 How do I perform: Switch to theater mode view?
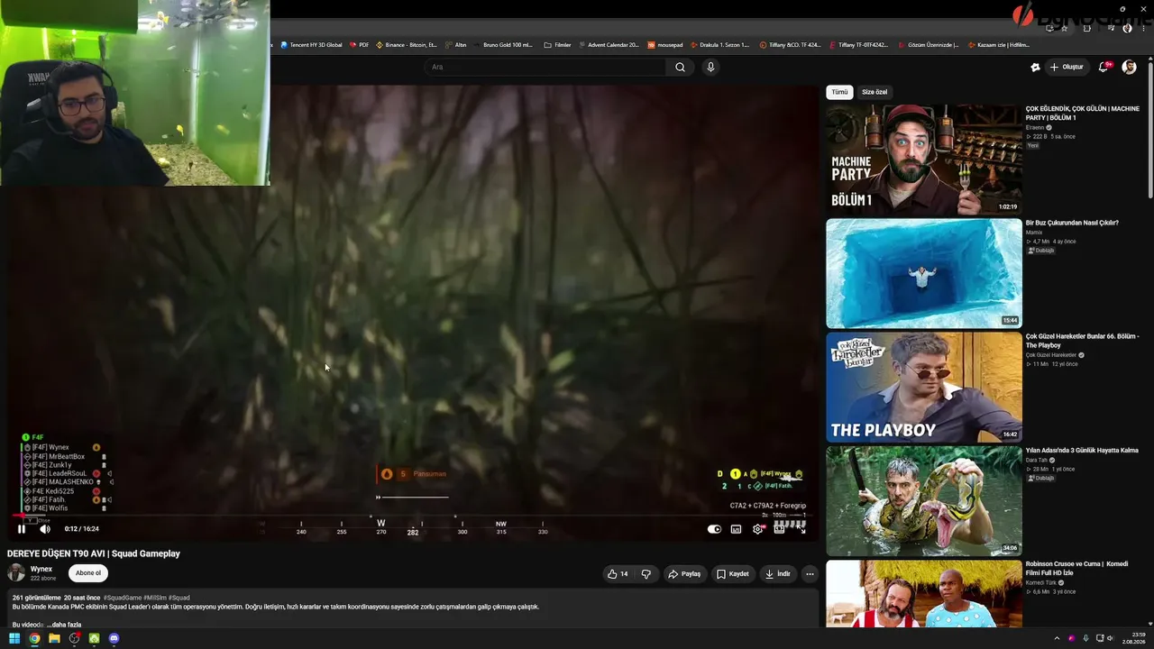(x=779, y=529)
